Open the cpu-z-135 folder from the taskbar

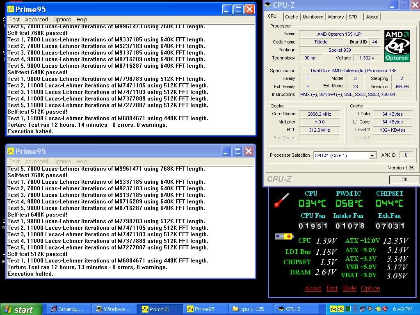point(251,309)
